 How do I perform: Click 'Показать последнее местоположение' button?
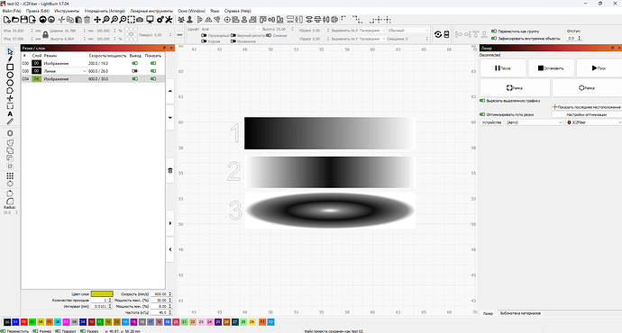coord(587,107)
